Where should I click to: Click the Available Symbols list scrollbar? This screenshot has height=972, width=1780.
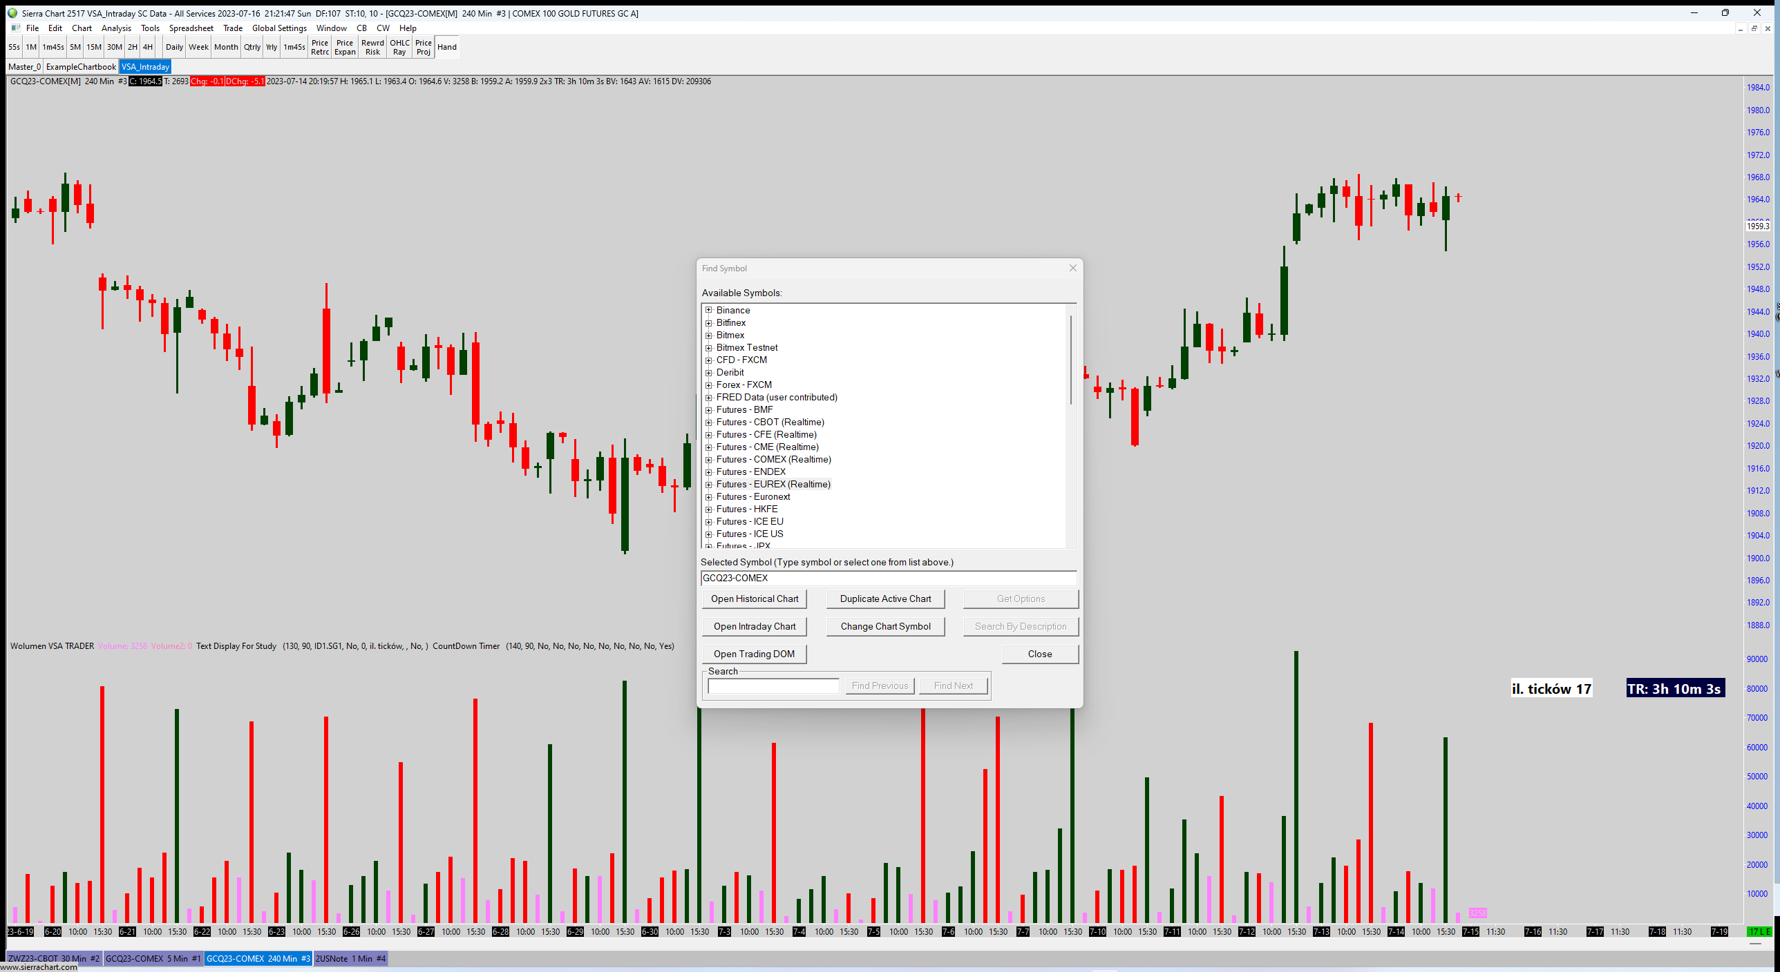point(1071,359)
